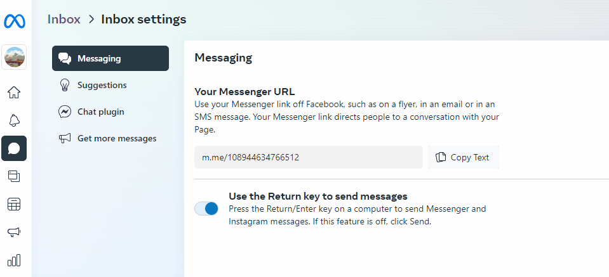609x277 pixels.
Task: Go to Get more messages
Action: (116, 138)
